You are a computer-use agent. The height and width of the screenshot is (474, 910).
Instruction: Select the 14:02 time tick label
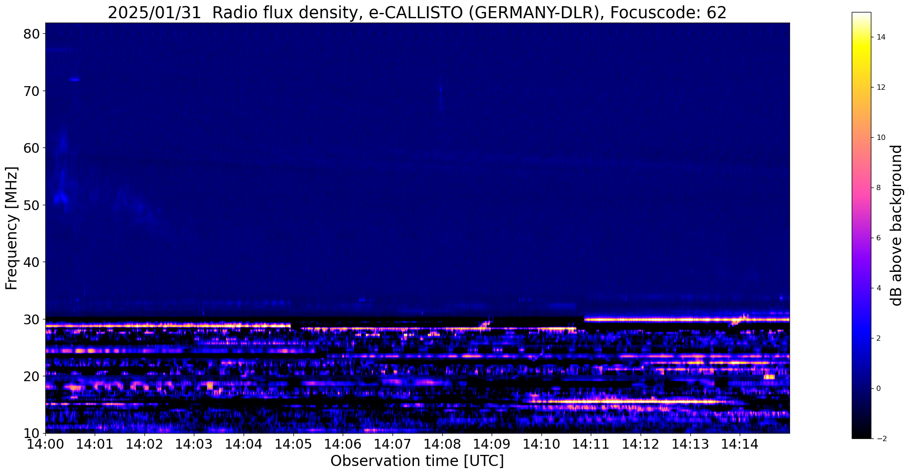[144, 445]
